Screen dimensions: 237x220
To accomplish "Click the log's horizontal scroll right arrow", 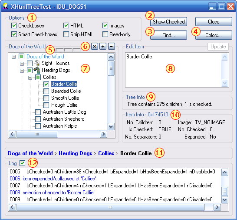I will (x=217, y=207).
